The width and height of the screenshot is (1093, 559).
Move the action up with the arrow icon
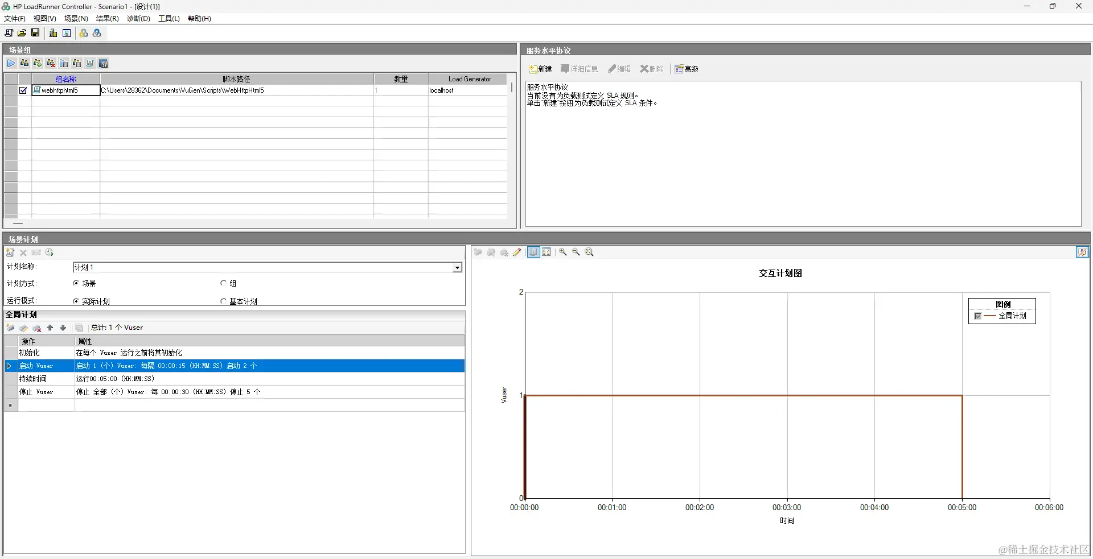point(50,328)
